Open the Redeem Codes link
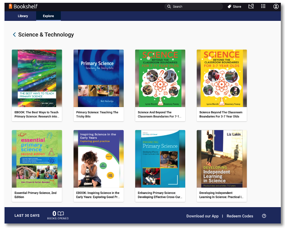Image resolution: width=285 pixels, height=228 pixels. (240, 216)
